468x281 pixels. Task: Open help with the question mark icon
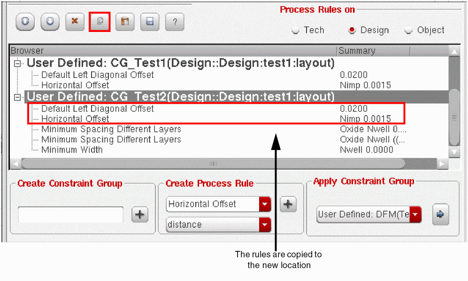tap(175, 22)
